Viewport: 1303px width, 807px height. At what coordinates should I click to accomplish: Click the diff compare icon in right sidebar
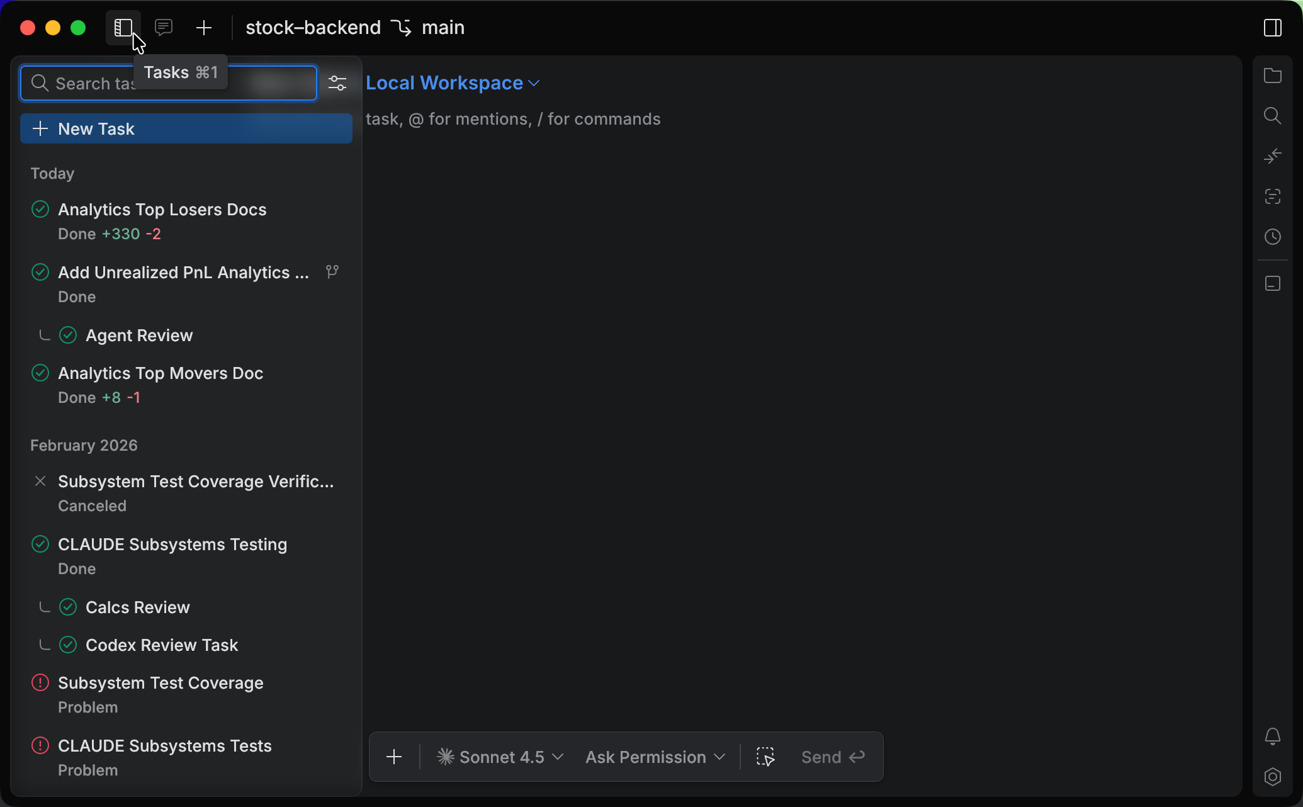click(1273, 155)
